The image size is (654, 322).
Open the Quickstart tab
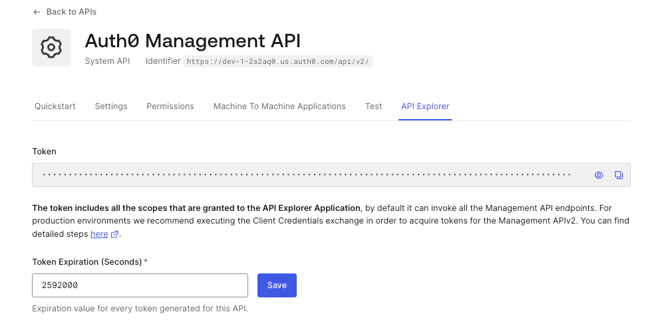55,106
